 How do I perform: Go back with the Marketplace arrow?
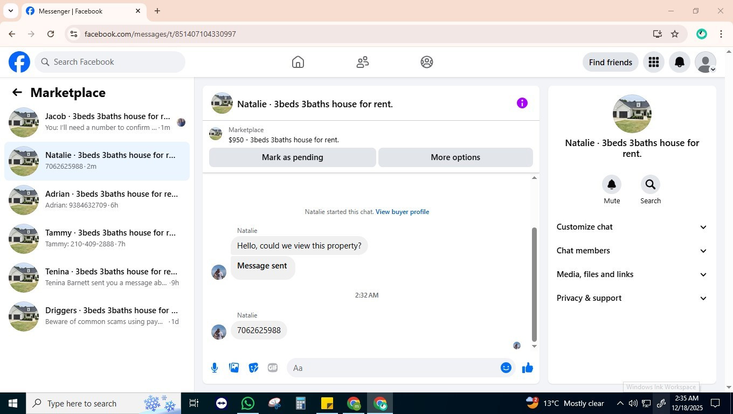tap(17, 92)
